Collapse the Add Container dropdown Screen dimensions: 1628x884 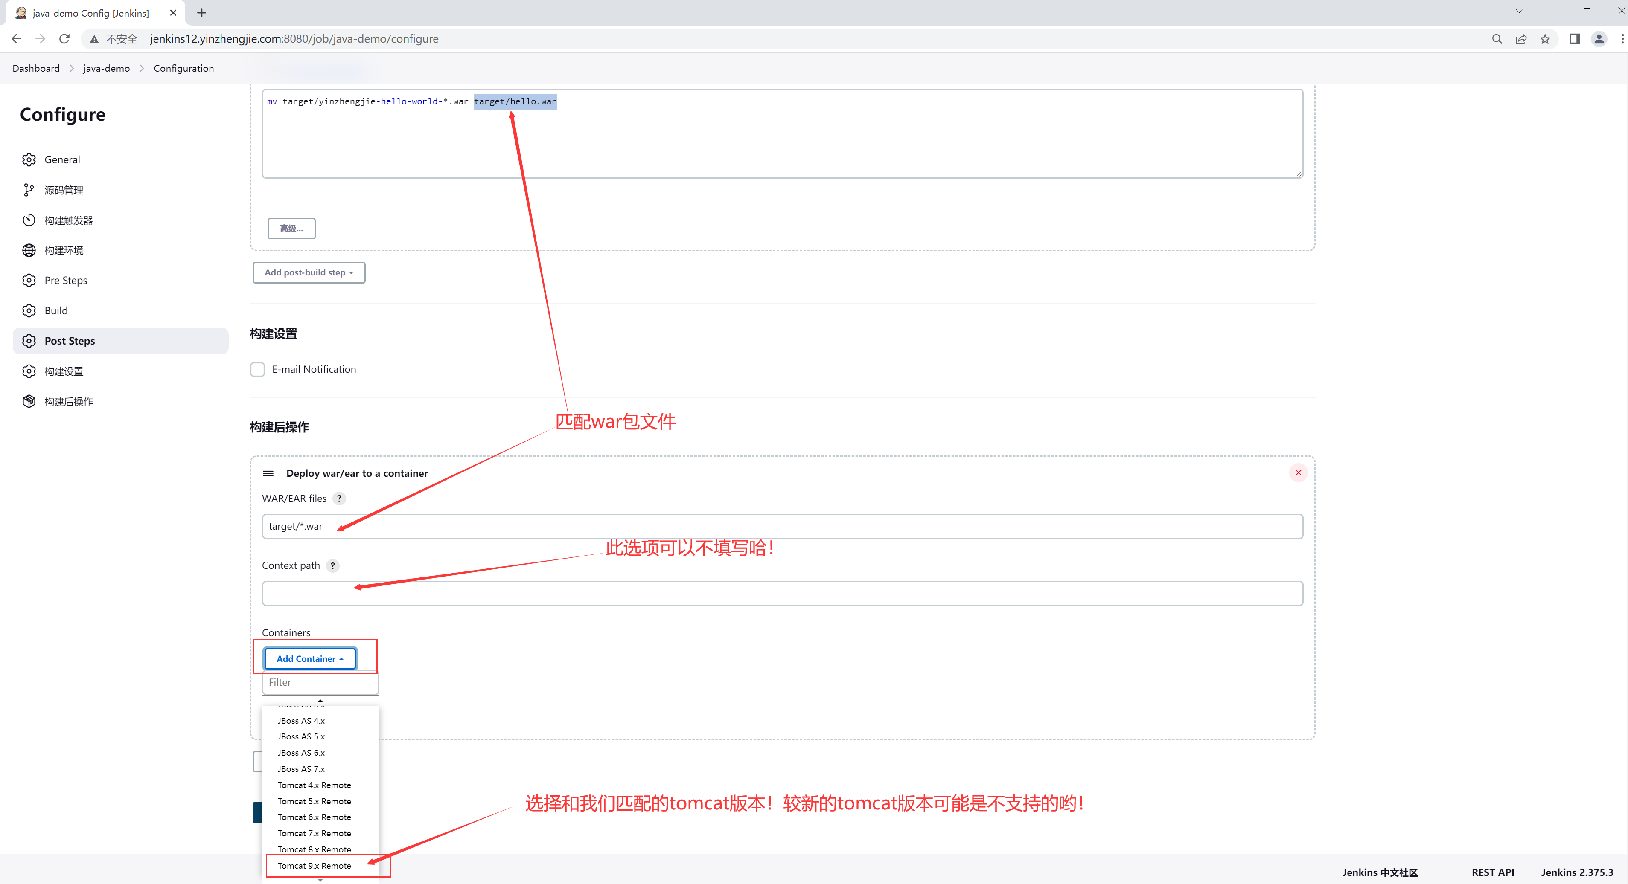(x=310, y=658)
